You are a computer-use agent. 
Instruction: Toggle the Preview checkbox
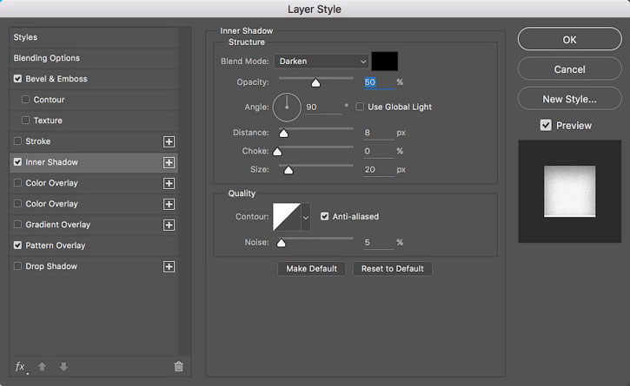coord(546,125)
